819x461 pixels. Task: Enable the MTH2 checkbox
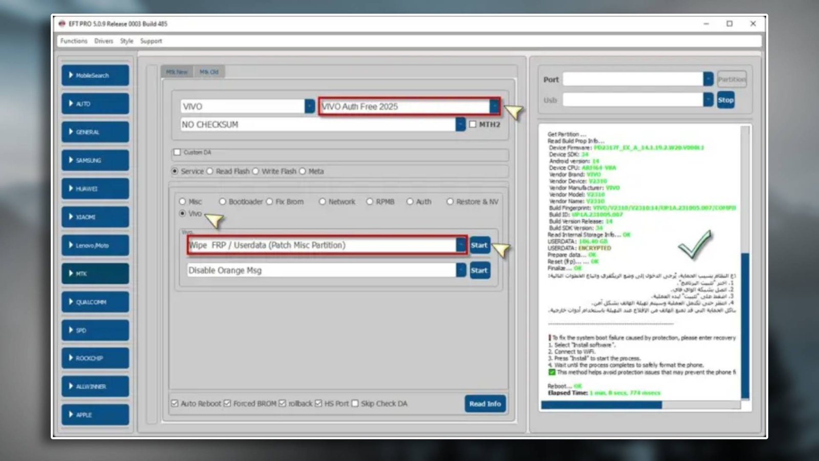pos(472,124)
